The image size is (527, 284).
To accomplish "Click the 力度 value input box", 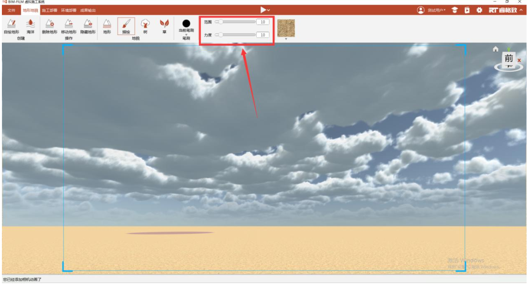I will coord(262,35).
